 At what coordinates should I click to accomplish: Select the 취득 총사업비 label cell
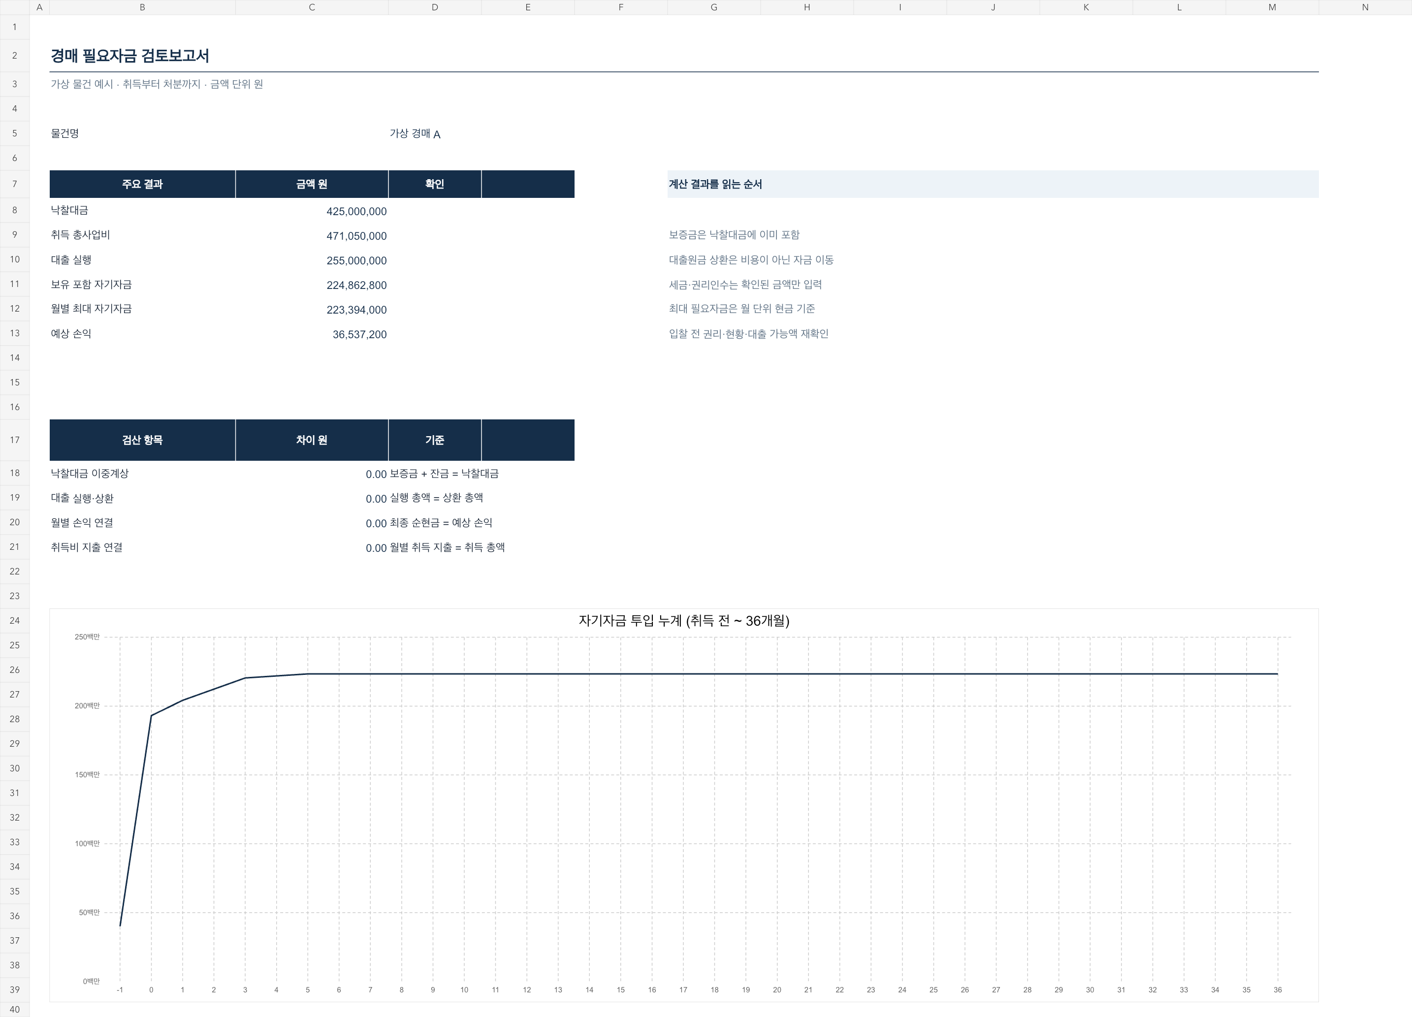coord(143,235)
